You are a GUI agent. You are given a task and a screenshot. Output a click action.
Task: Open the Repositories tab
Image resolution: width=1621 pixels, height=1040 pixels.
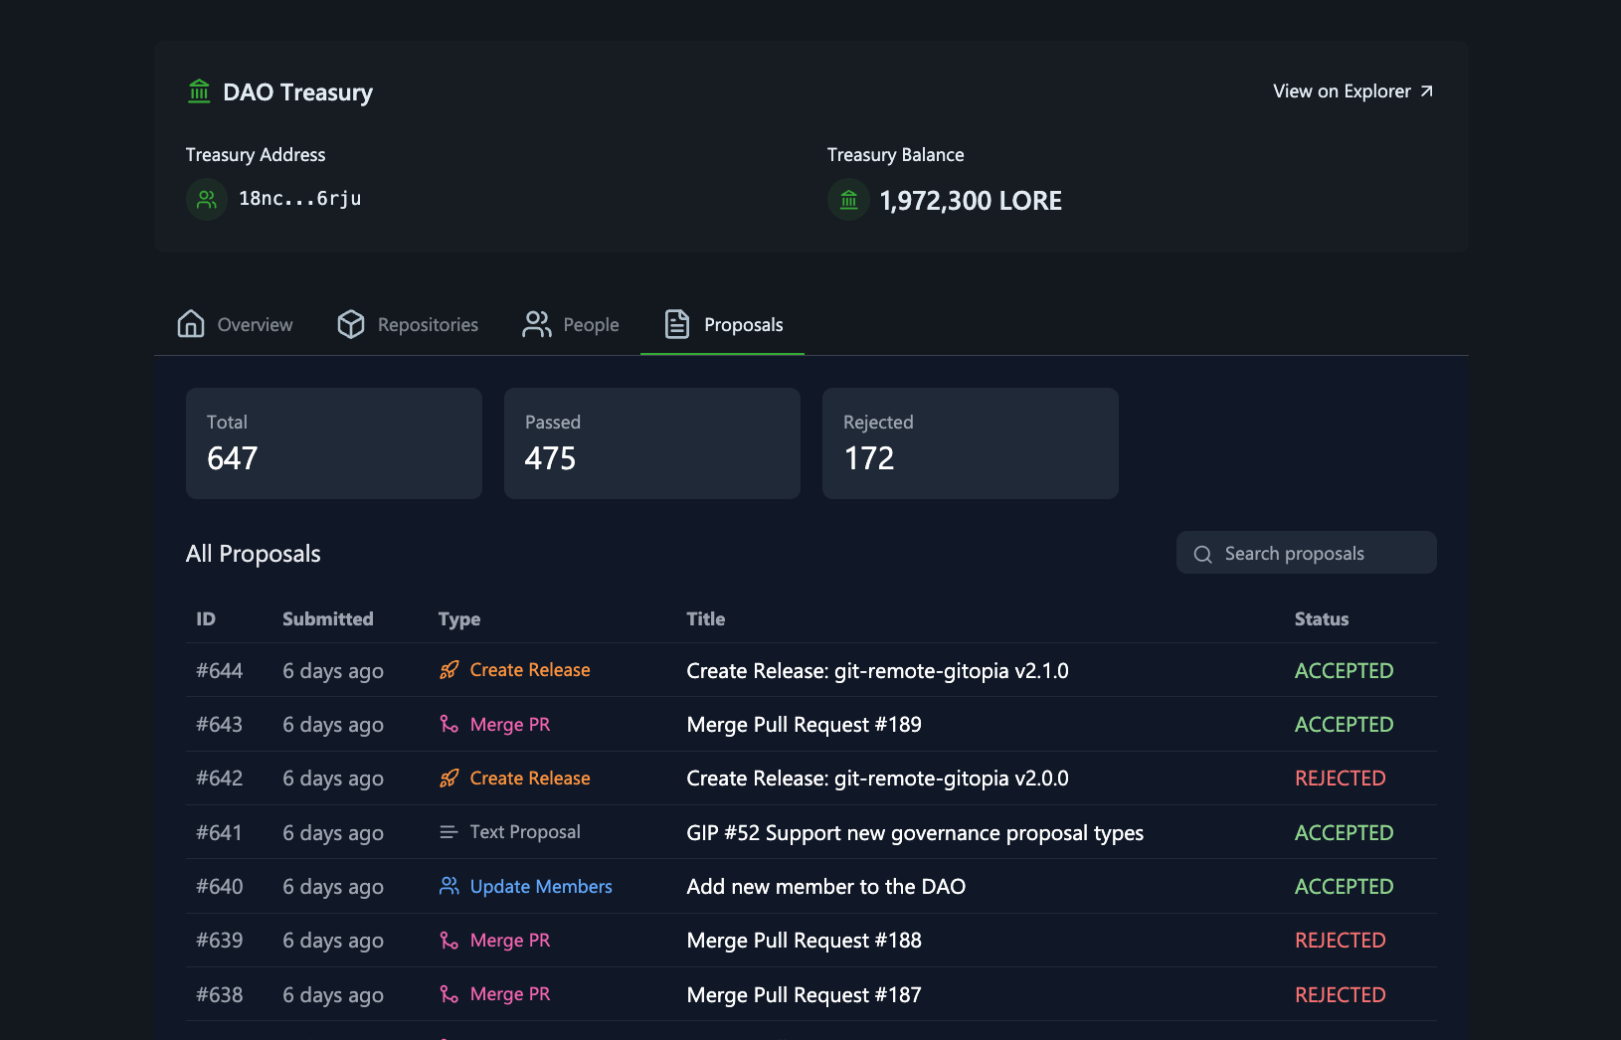click(x=408, y=324)
